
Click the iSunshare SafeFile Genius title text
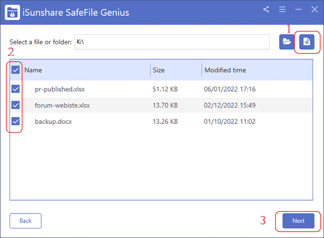coord(76,12)
